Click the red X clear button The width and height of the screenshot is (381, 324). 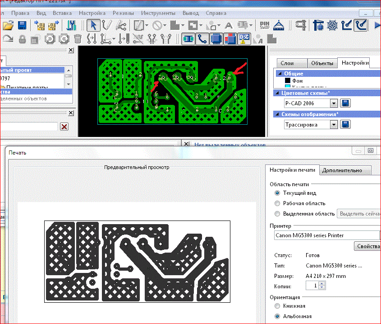coord(64,127)
